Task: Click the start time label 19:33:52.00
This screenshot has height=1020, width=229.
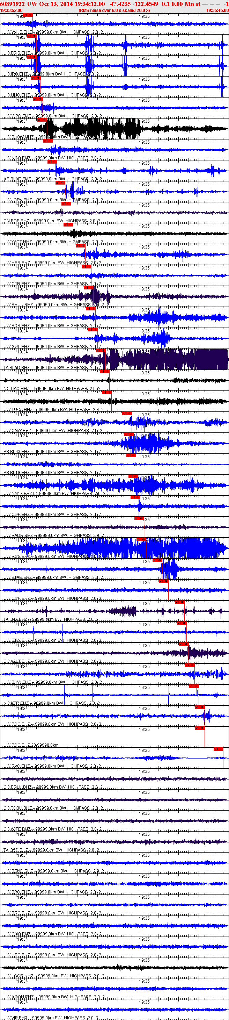Action: point(12,10)
